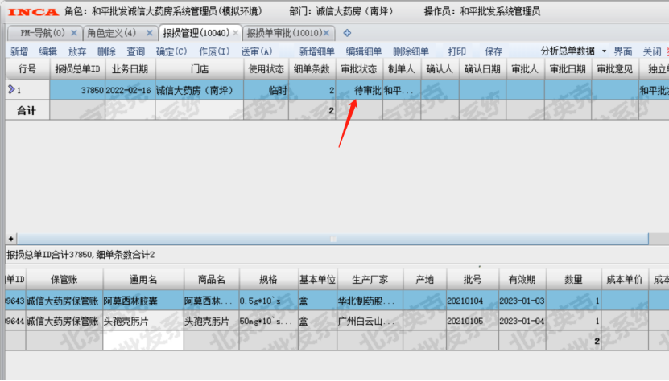Click the small diamond at scrollbar left end
This screenshot has height=381, width=669.
10,239
